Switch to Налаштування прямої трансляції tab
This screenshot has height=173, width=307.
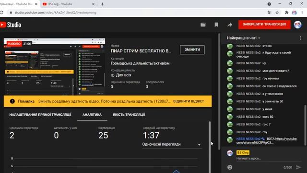40,114
